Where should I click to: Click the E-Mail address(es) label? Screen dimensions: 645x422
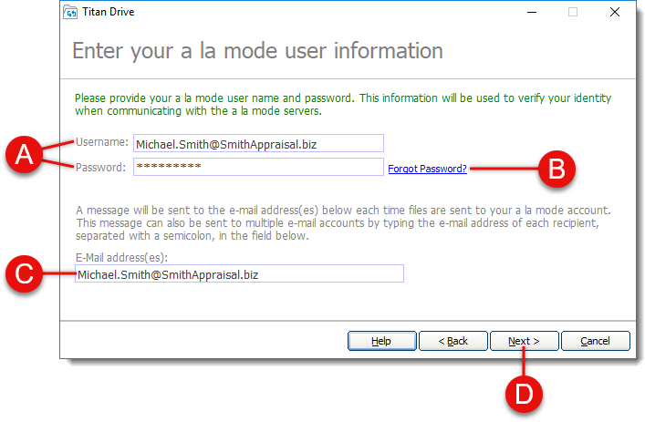coord(121,257)
